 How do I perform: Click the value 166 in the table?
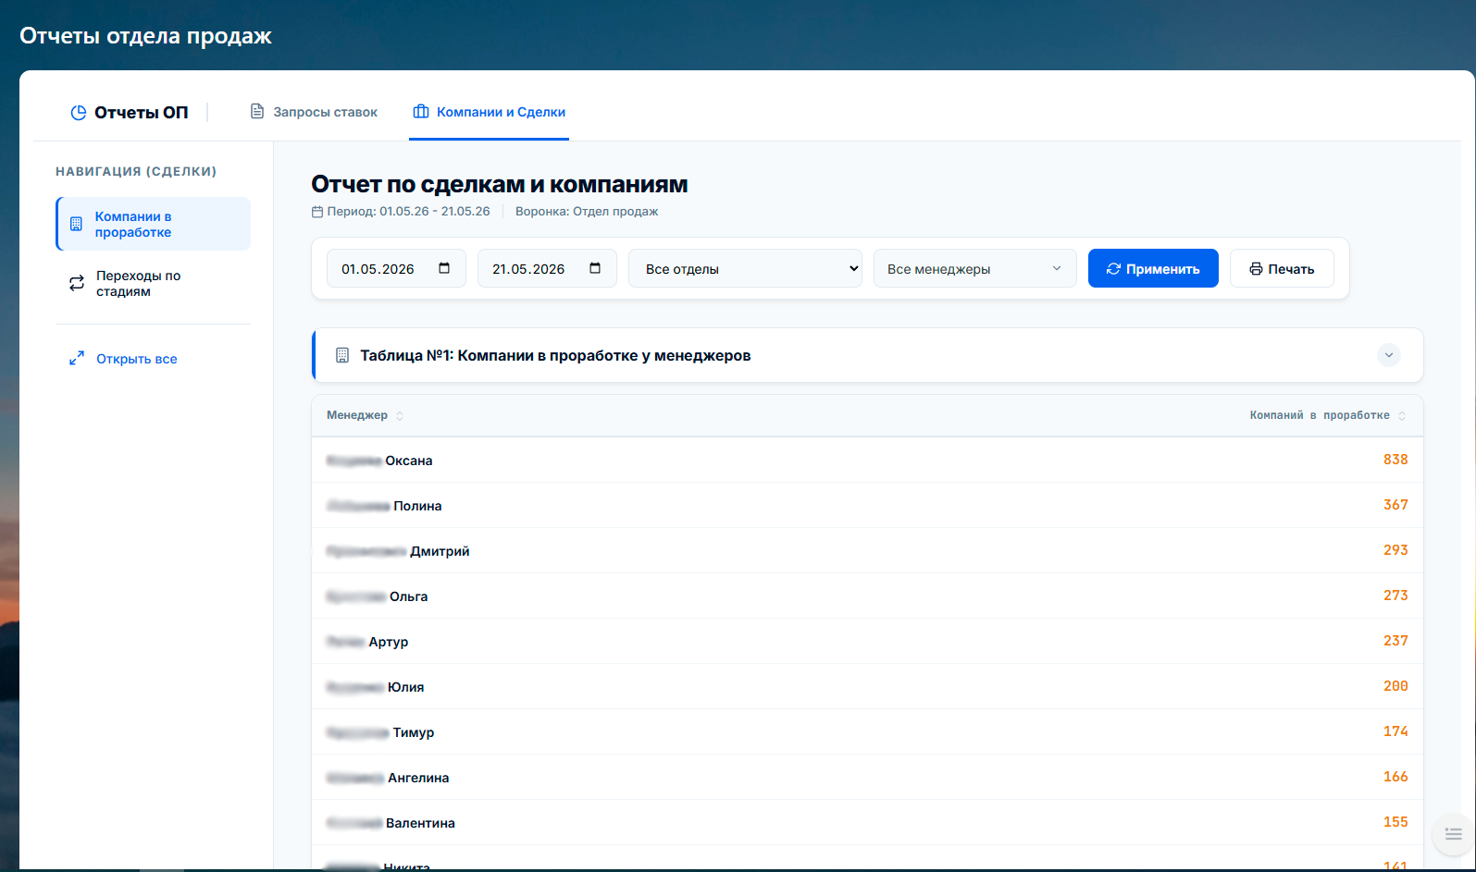pos(1395,777)
